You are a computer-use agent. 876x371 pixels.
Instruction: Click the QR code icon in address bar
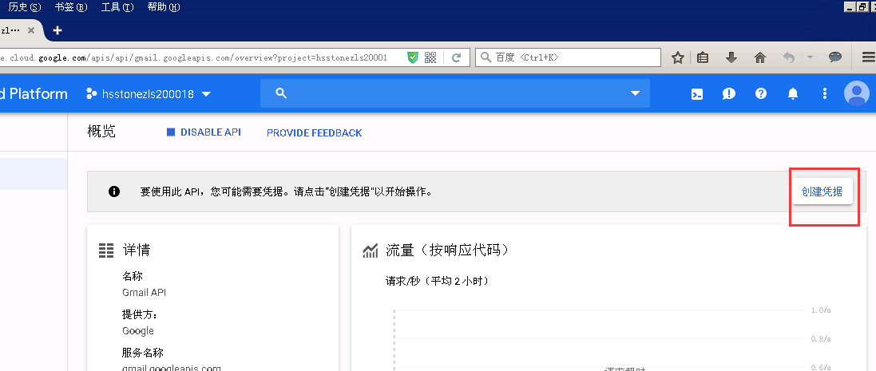[x=430, y=57]
